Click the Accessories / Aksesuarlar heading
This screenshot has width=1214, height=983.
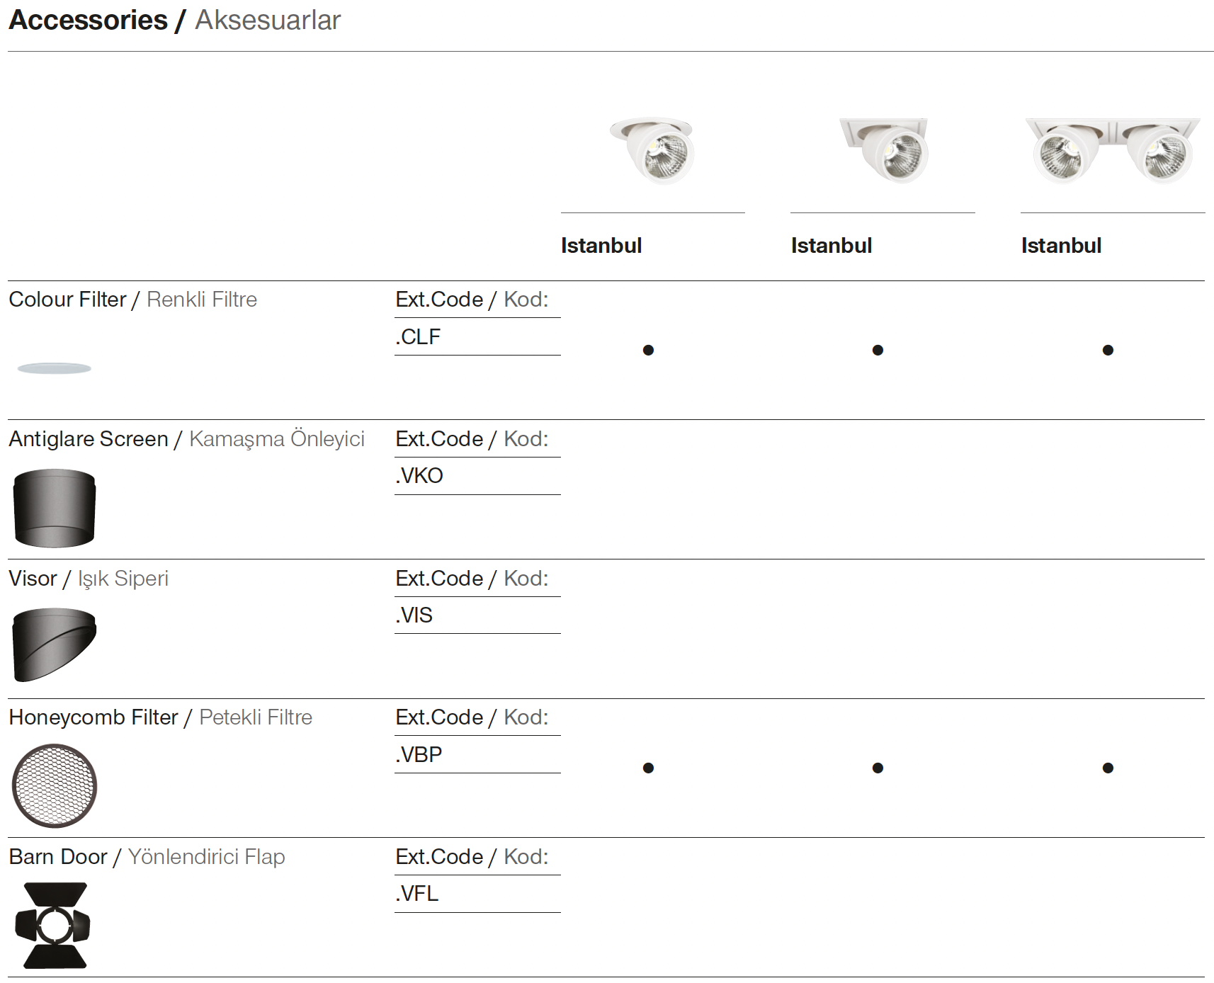pyautogui.click(x=174, y=20)
